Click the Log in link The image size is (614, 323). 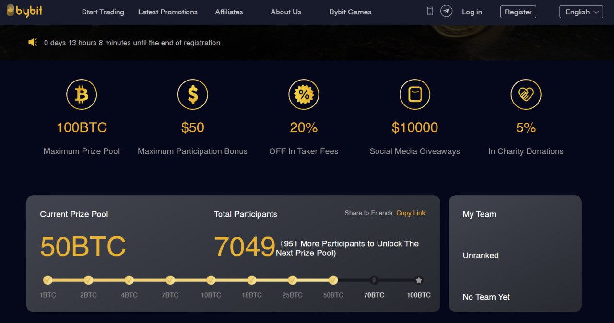[x=472, y=12]
